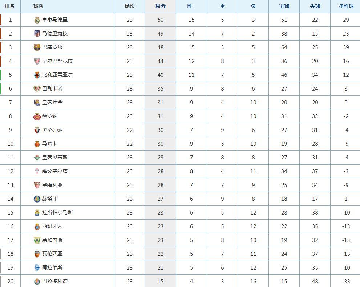Click the Real Sociedad crest icon
Screen dimensions: 360x287
pos(37,103)
